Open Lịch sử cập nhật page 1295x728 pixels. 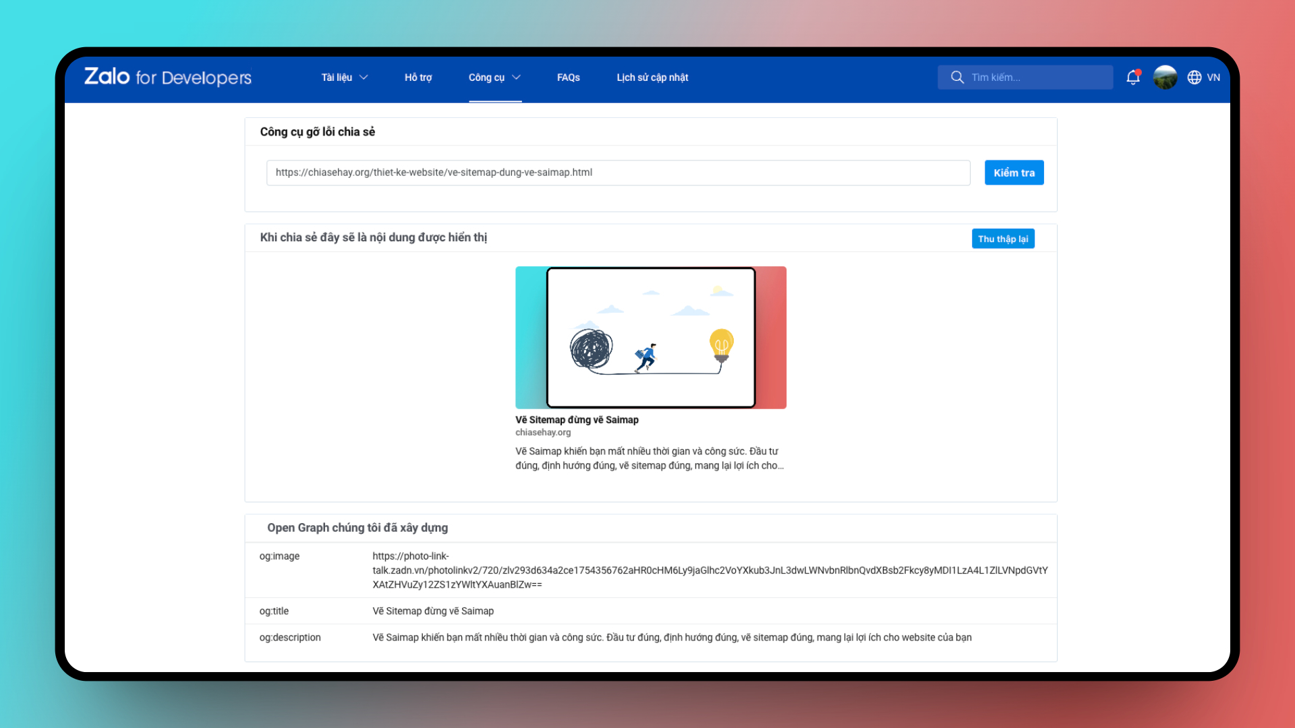[652, 78]
